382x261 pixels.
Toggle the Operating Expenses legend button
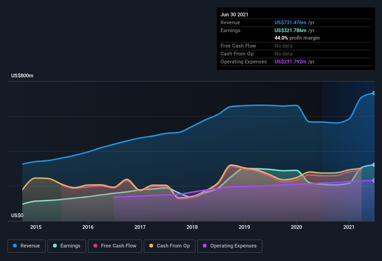229,246
